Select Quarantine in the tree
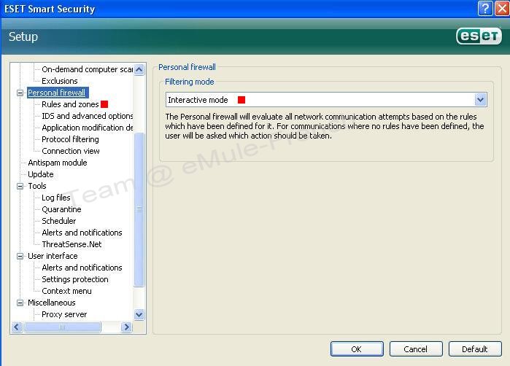Image resolution: width=510 pixels, height=366 pixels. tap(61, 209)
